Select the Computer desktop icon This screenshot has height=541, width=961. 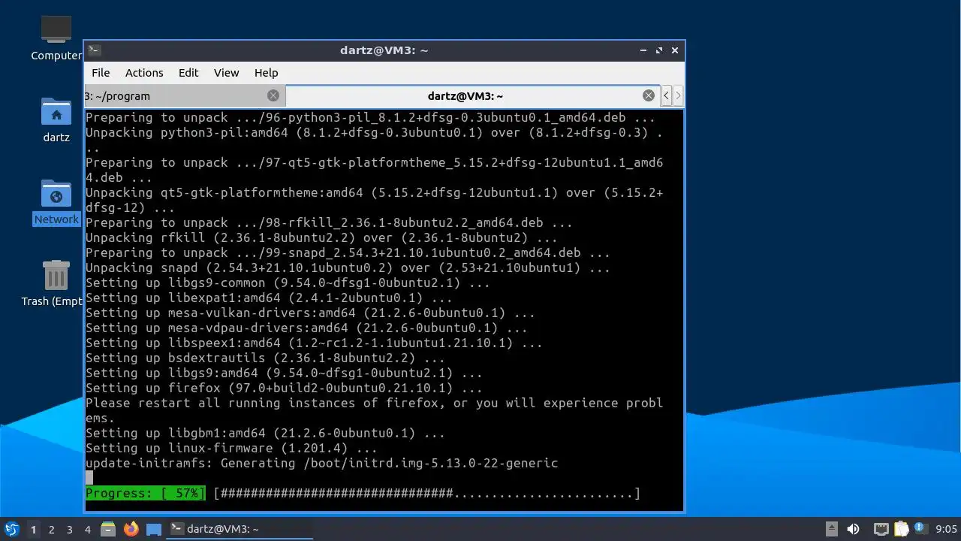click(x=56, y=38)
